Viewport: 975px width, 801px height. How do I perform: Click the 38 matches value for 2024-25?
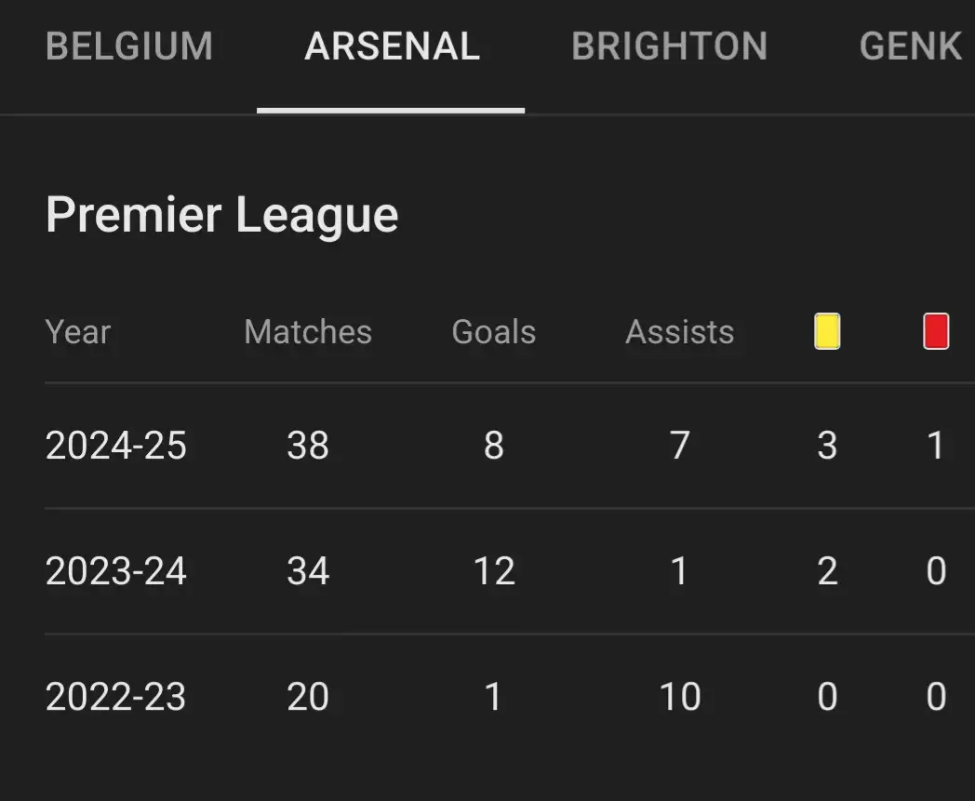pyautogui.click(x=308, y=446)
